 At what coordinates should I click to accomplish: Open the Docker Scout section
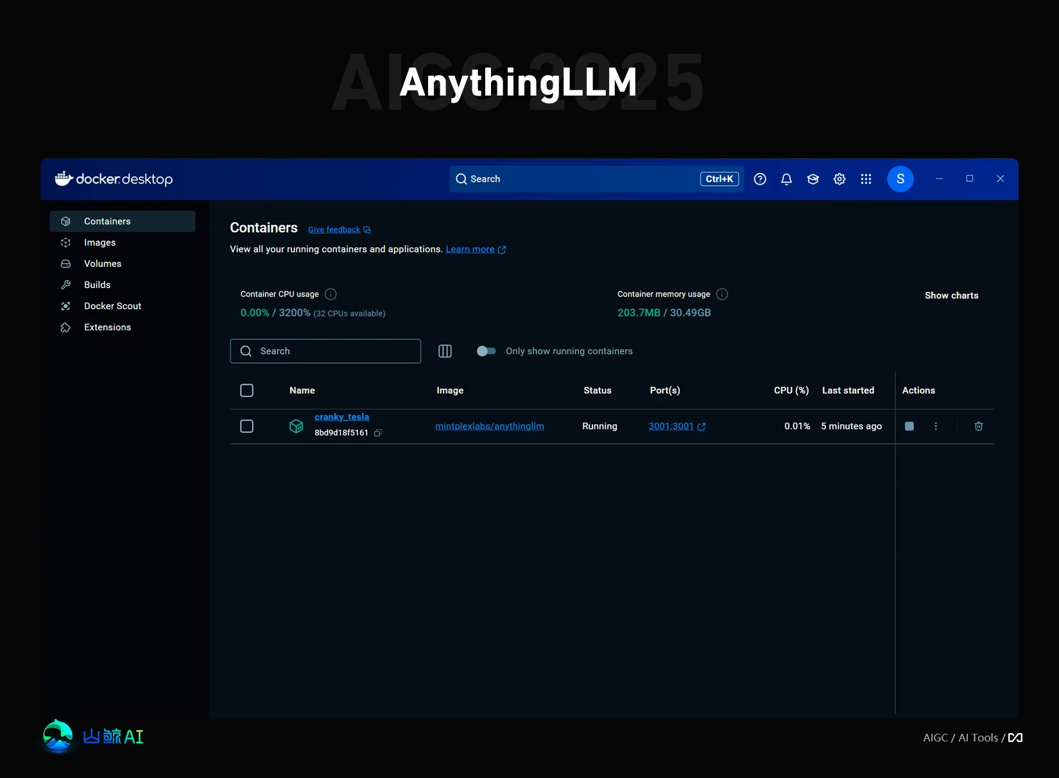click(123, 306)
